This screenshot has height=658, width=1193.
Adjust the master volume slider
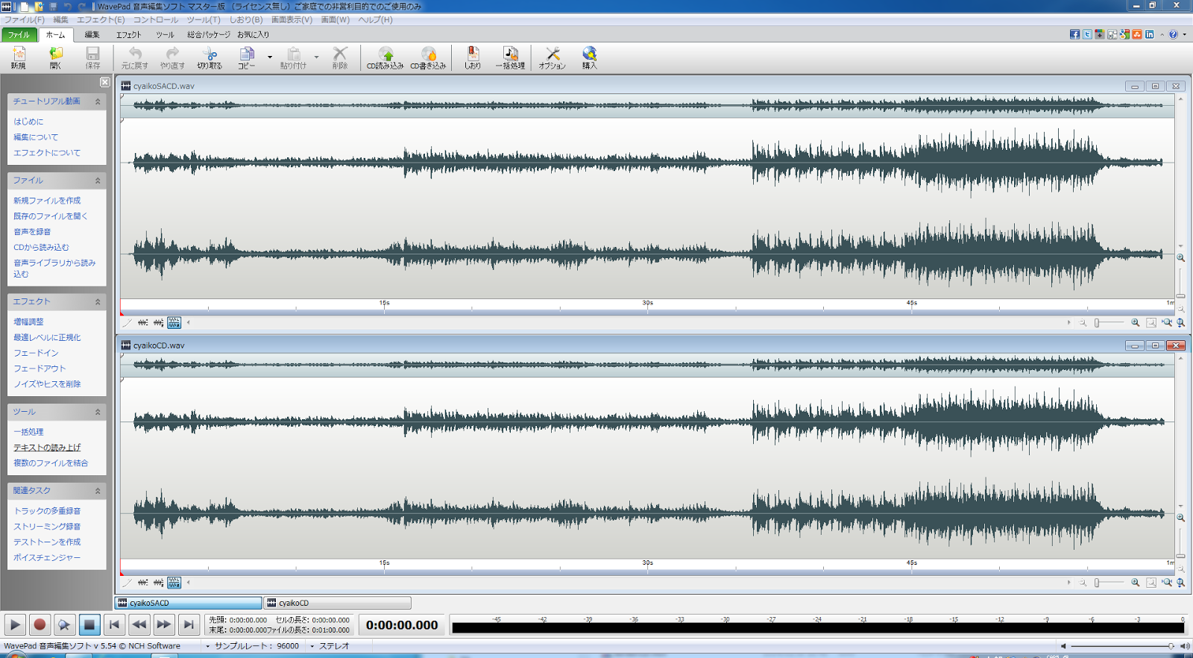click(x=1122, y=646)
